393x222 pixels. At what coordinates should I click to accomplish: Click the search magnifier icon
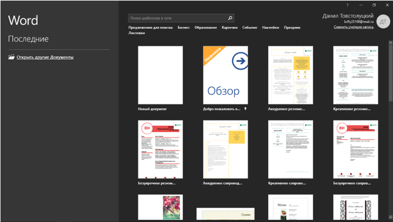pos(230,18)
